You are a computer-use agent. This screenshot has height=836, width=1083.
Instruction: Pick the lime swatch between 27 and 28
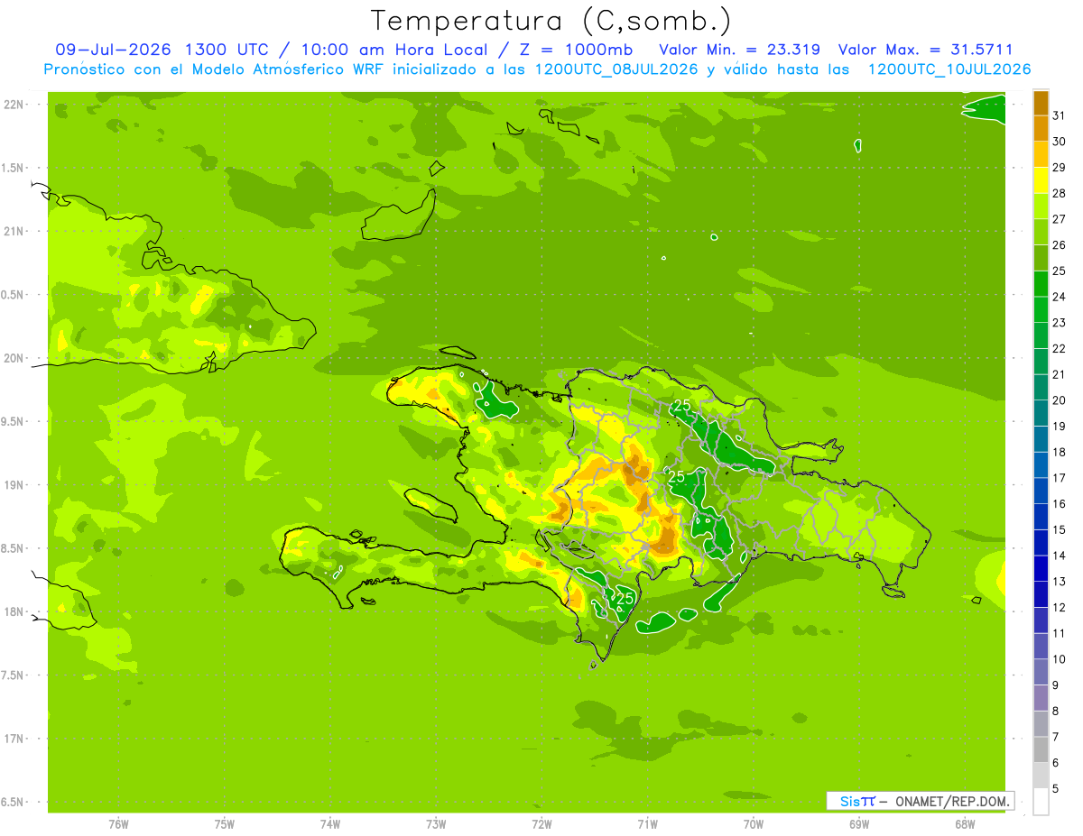1041,207
